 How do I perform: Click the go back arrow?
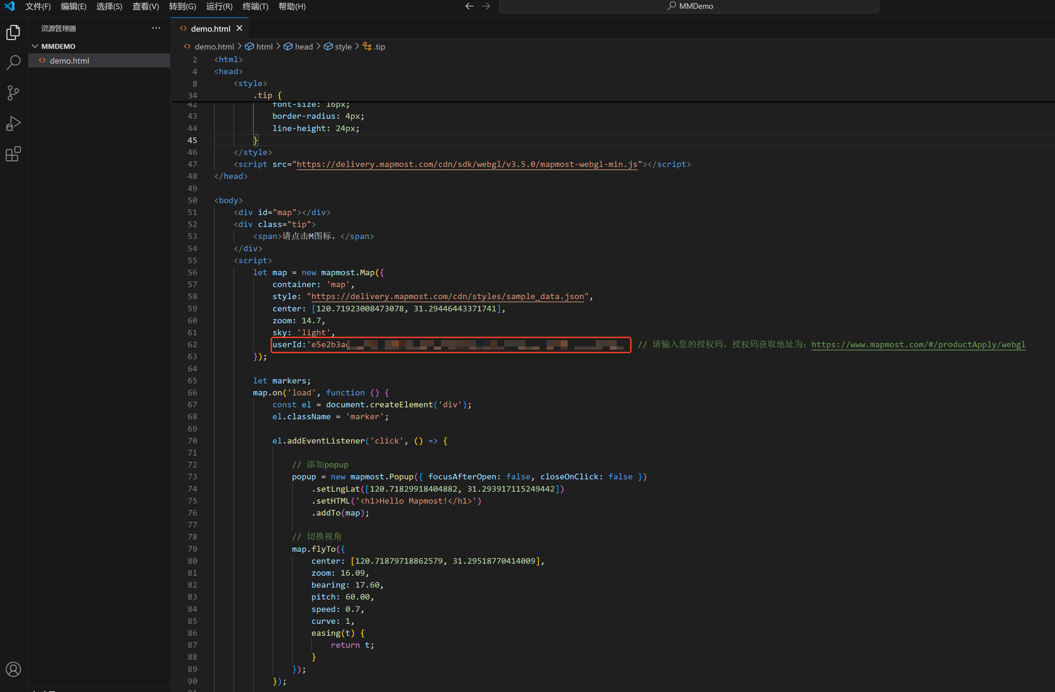pos(470,6)
